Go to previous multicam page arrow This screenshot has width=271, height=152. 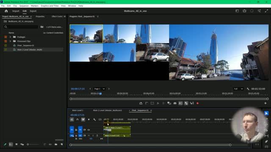pos(90,89)
